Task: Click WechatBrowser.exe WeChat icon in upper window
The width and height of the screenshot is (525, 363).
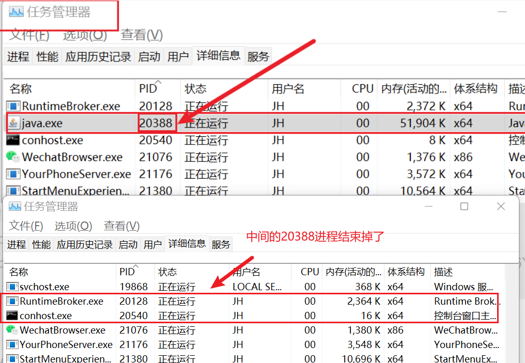Action: point(13,156)
